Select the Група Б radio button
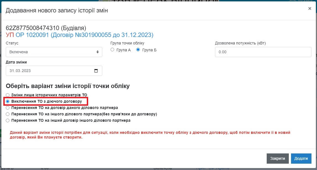The height and width of the screenshot is (170, 317). (138, 50)
